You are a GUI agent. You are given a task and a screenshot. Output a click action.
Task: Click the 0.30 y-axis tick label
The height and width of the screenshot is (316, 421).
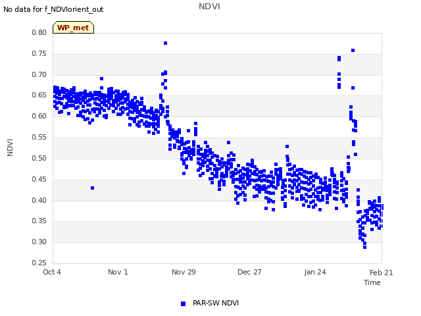[39, 242]
